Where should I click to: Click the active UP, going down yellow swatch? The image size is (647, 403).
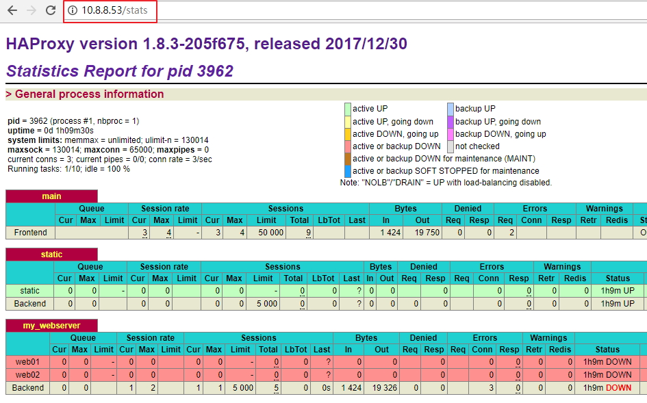[x=347, y=122]
